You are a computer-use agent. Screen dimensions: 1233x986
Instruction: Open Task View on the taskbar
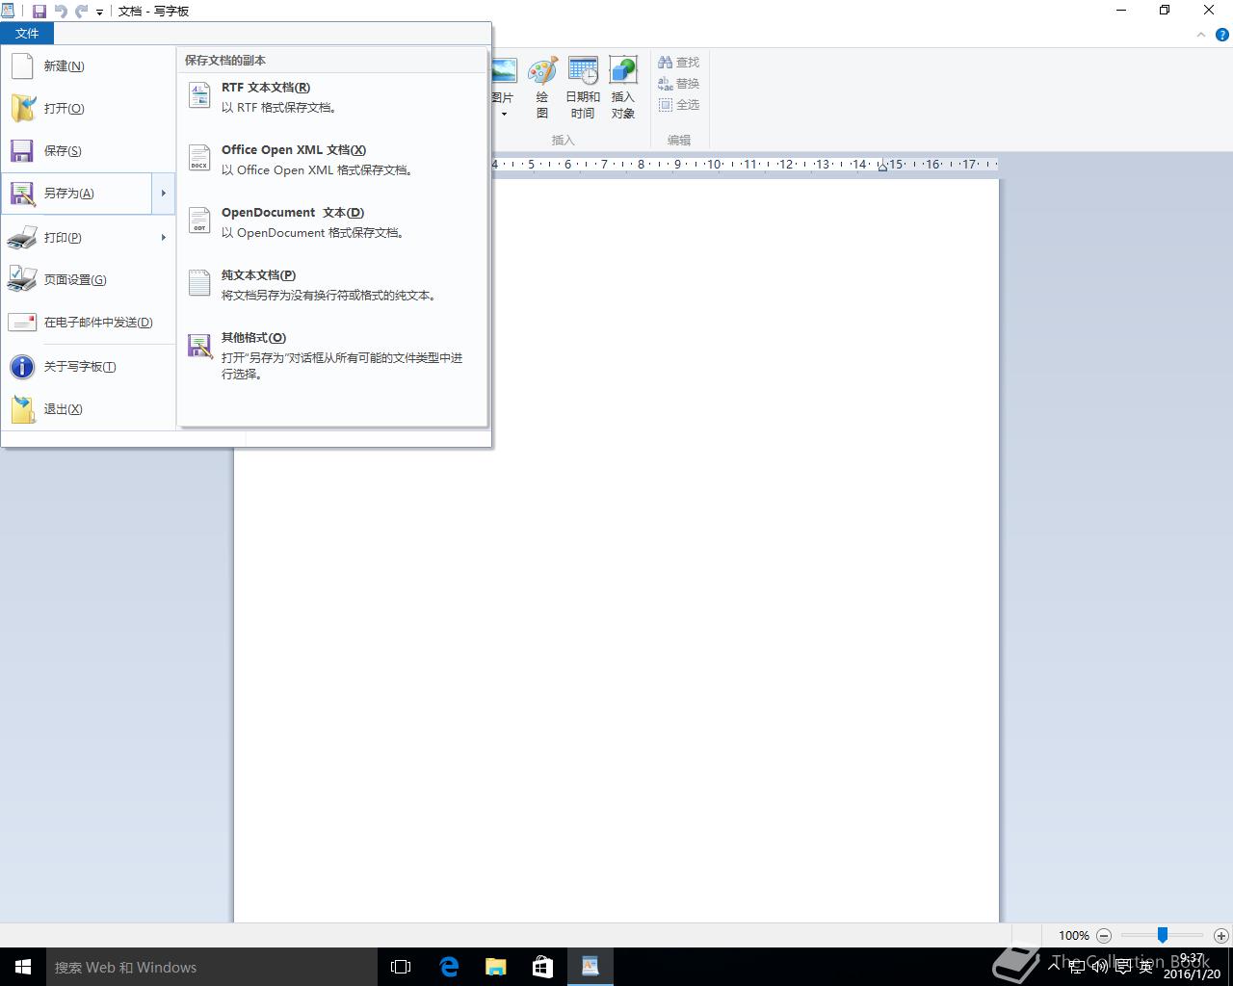[401, 967]
